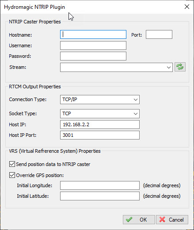Expand the Socket Type dropdown
The image size is (194, 230).
100,113
